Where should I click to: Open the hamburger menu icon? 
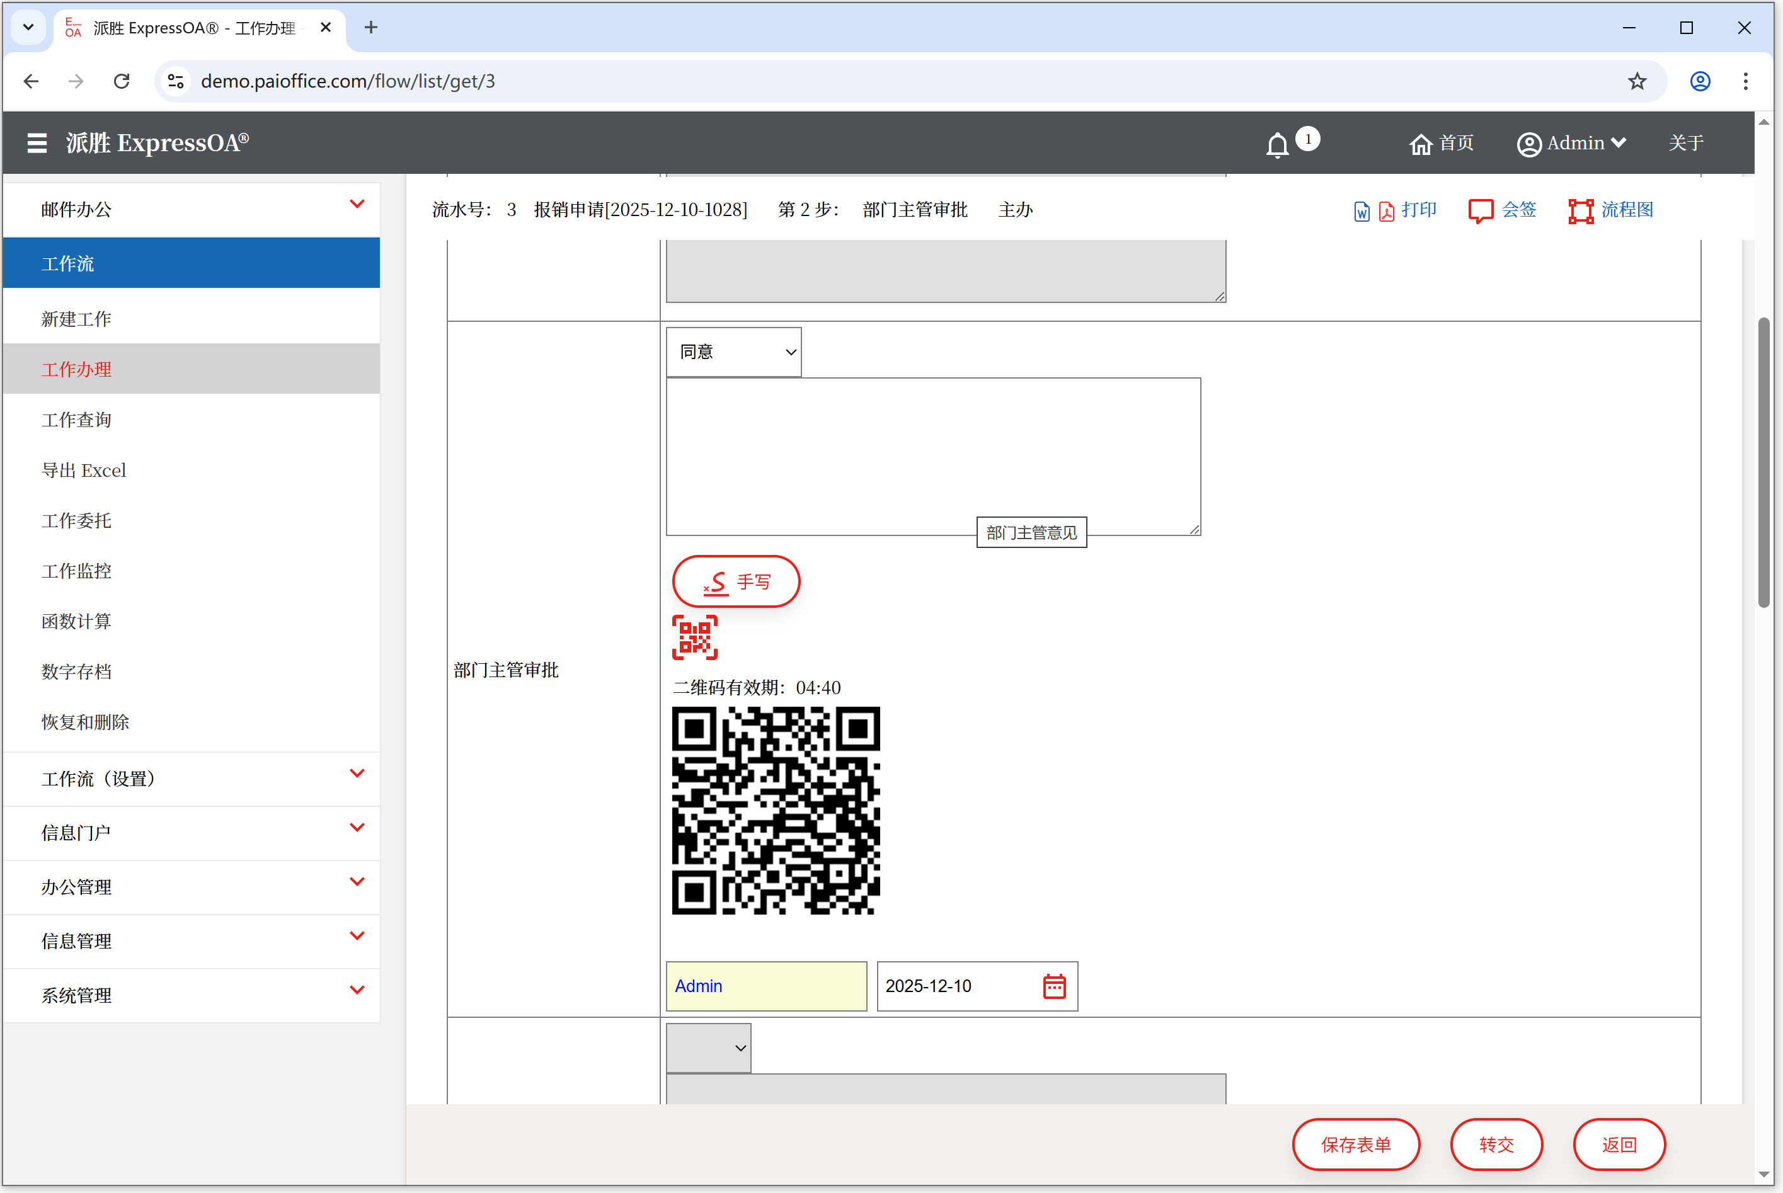37,143
